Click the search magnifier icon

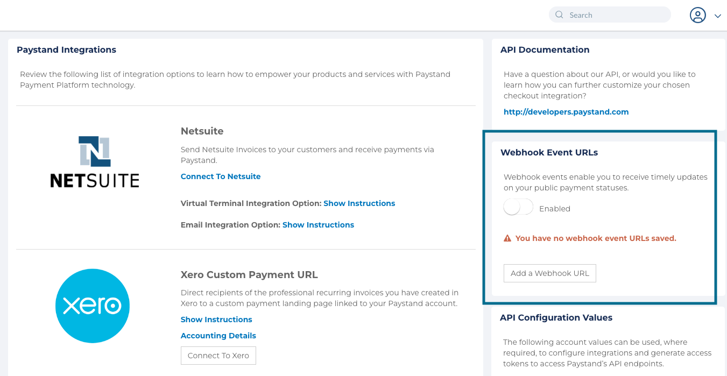[x=559, y=15]
